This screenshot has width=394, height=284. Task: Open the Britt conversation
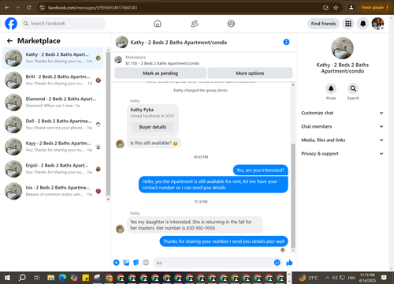pyautogui.click(x=53, y=80)
